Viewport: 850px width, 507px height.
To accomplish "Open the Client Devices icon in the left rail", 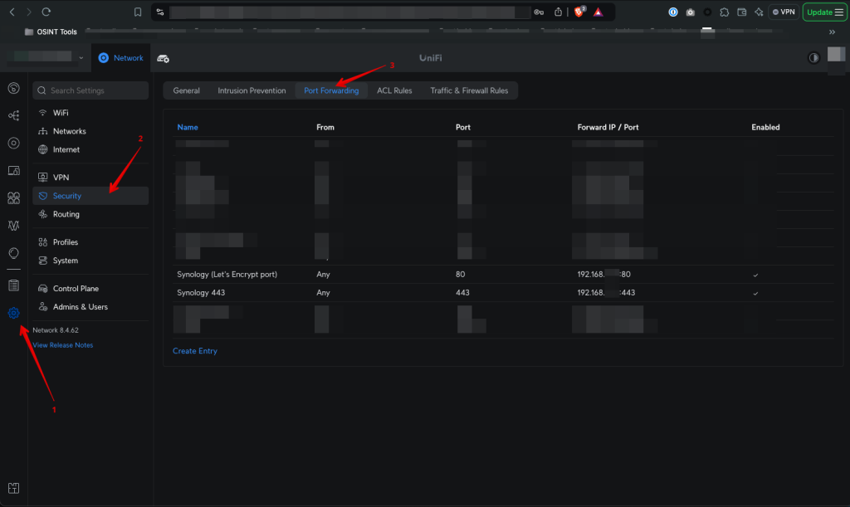I will 13,171.
